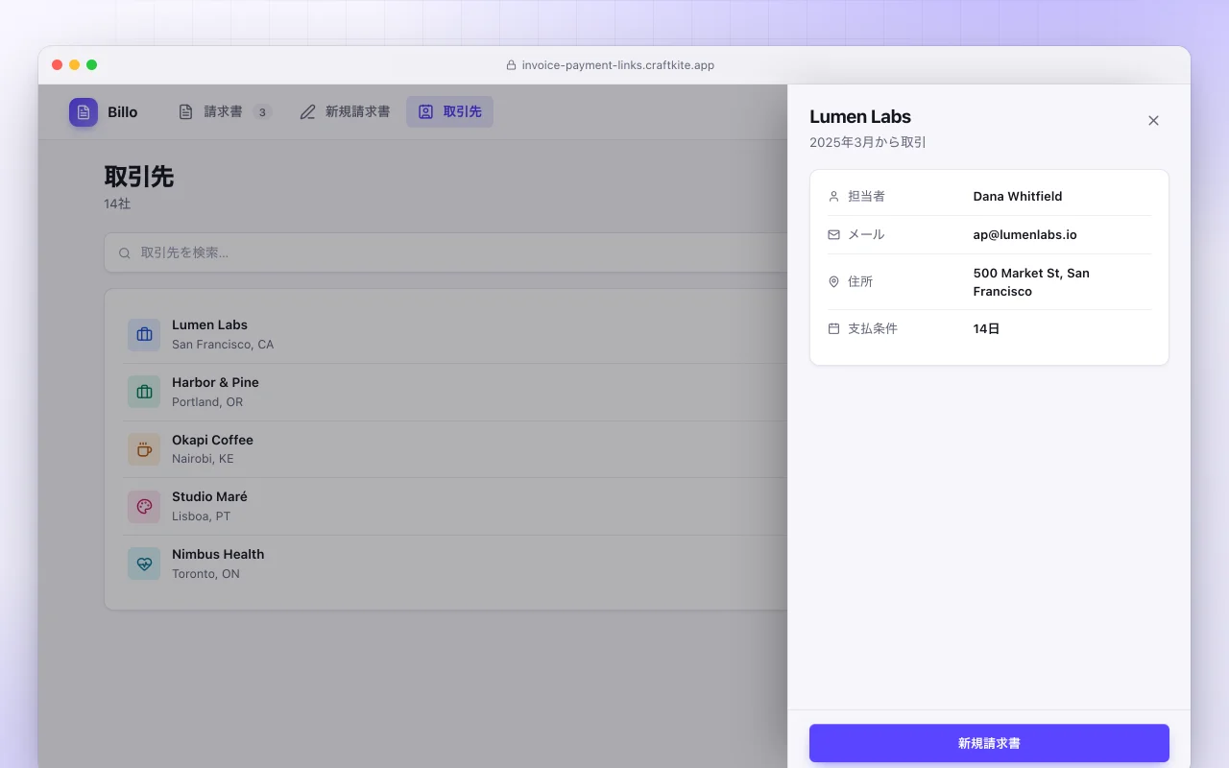1229x768 pixels.
Task: Click the Harbor & Pine briefcase icon
Action: click(144, 392)
